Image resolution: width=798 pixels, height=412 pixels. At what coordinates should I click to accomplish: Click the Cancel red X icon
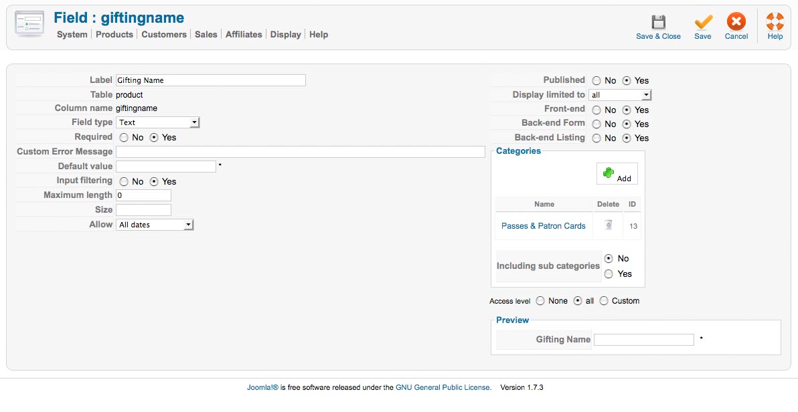(736, 22)
